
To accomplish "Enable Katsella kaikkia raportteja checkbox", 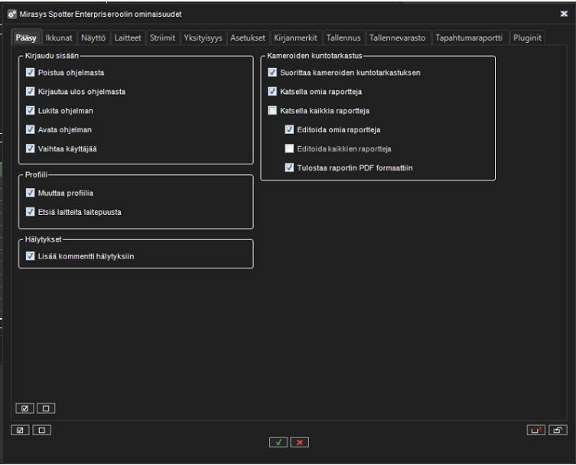I will click(x=273, y=110).
